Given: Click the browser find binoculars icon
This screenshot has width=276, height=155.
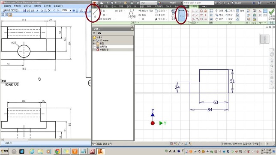Looking at the screenshot, I should [99, 33].
